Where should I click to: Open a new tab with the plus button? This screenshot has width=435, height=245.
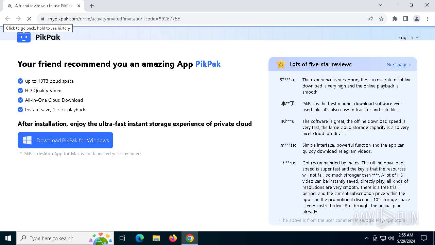[92, 6]
